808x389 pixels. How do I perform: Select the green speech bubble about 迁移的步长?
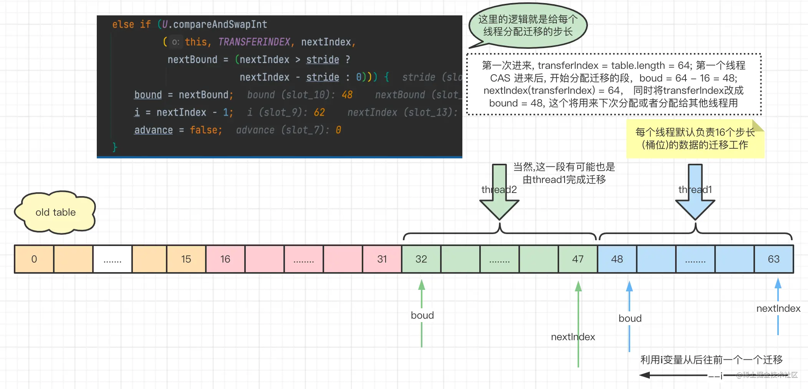528,25
